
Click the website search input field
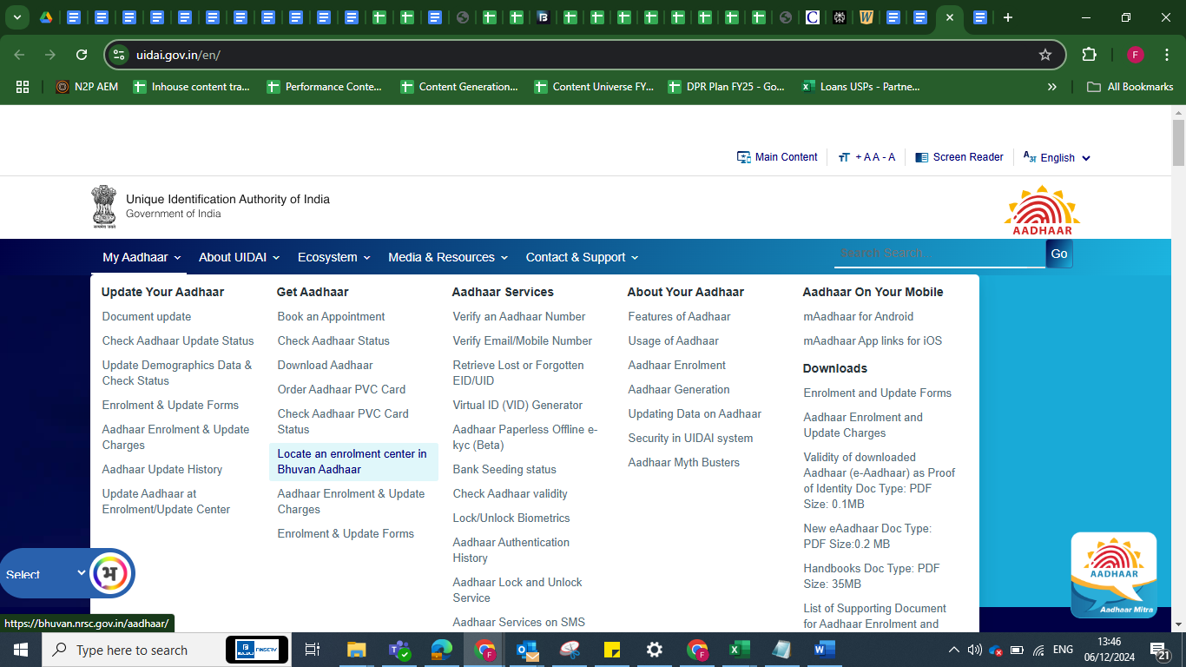click(939, 254)
